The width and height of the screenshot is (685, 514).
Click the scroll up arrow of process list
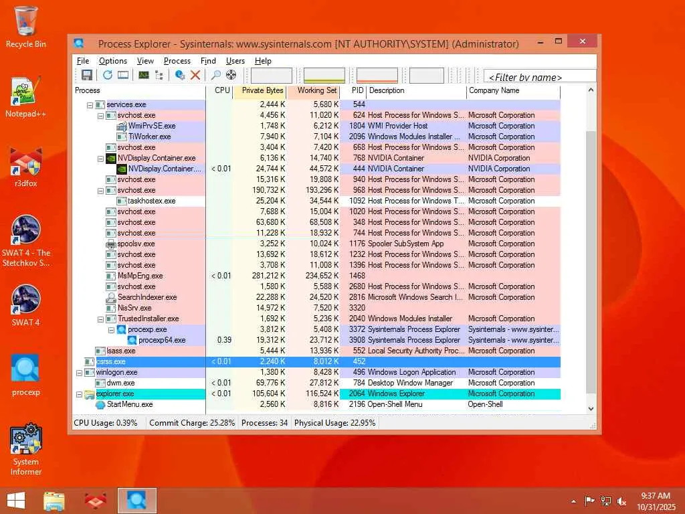pyautogui.click(x=591, y=90)
